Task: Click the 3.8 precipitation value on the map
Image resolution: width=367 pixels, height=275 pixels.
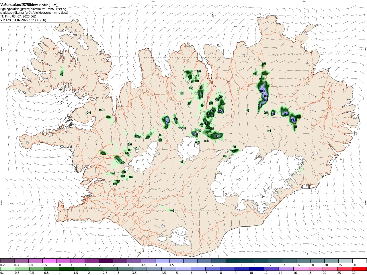Action: point(175,119)
